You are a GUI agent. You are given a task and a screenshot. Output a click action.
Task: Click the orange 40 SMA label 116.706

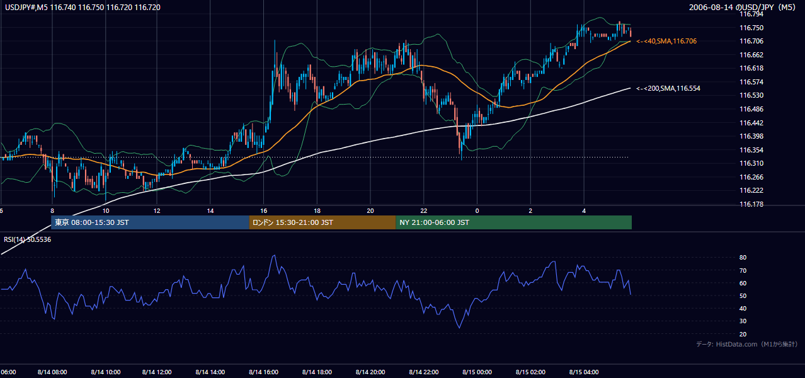[x=666, y=41]
